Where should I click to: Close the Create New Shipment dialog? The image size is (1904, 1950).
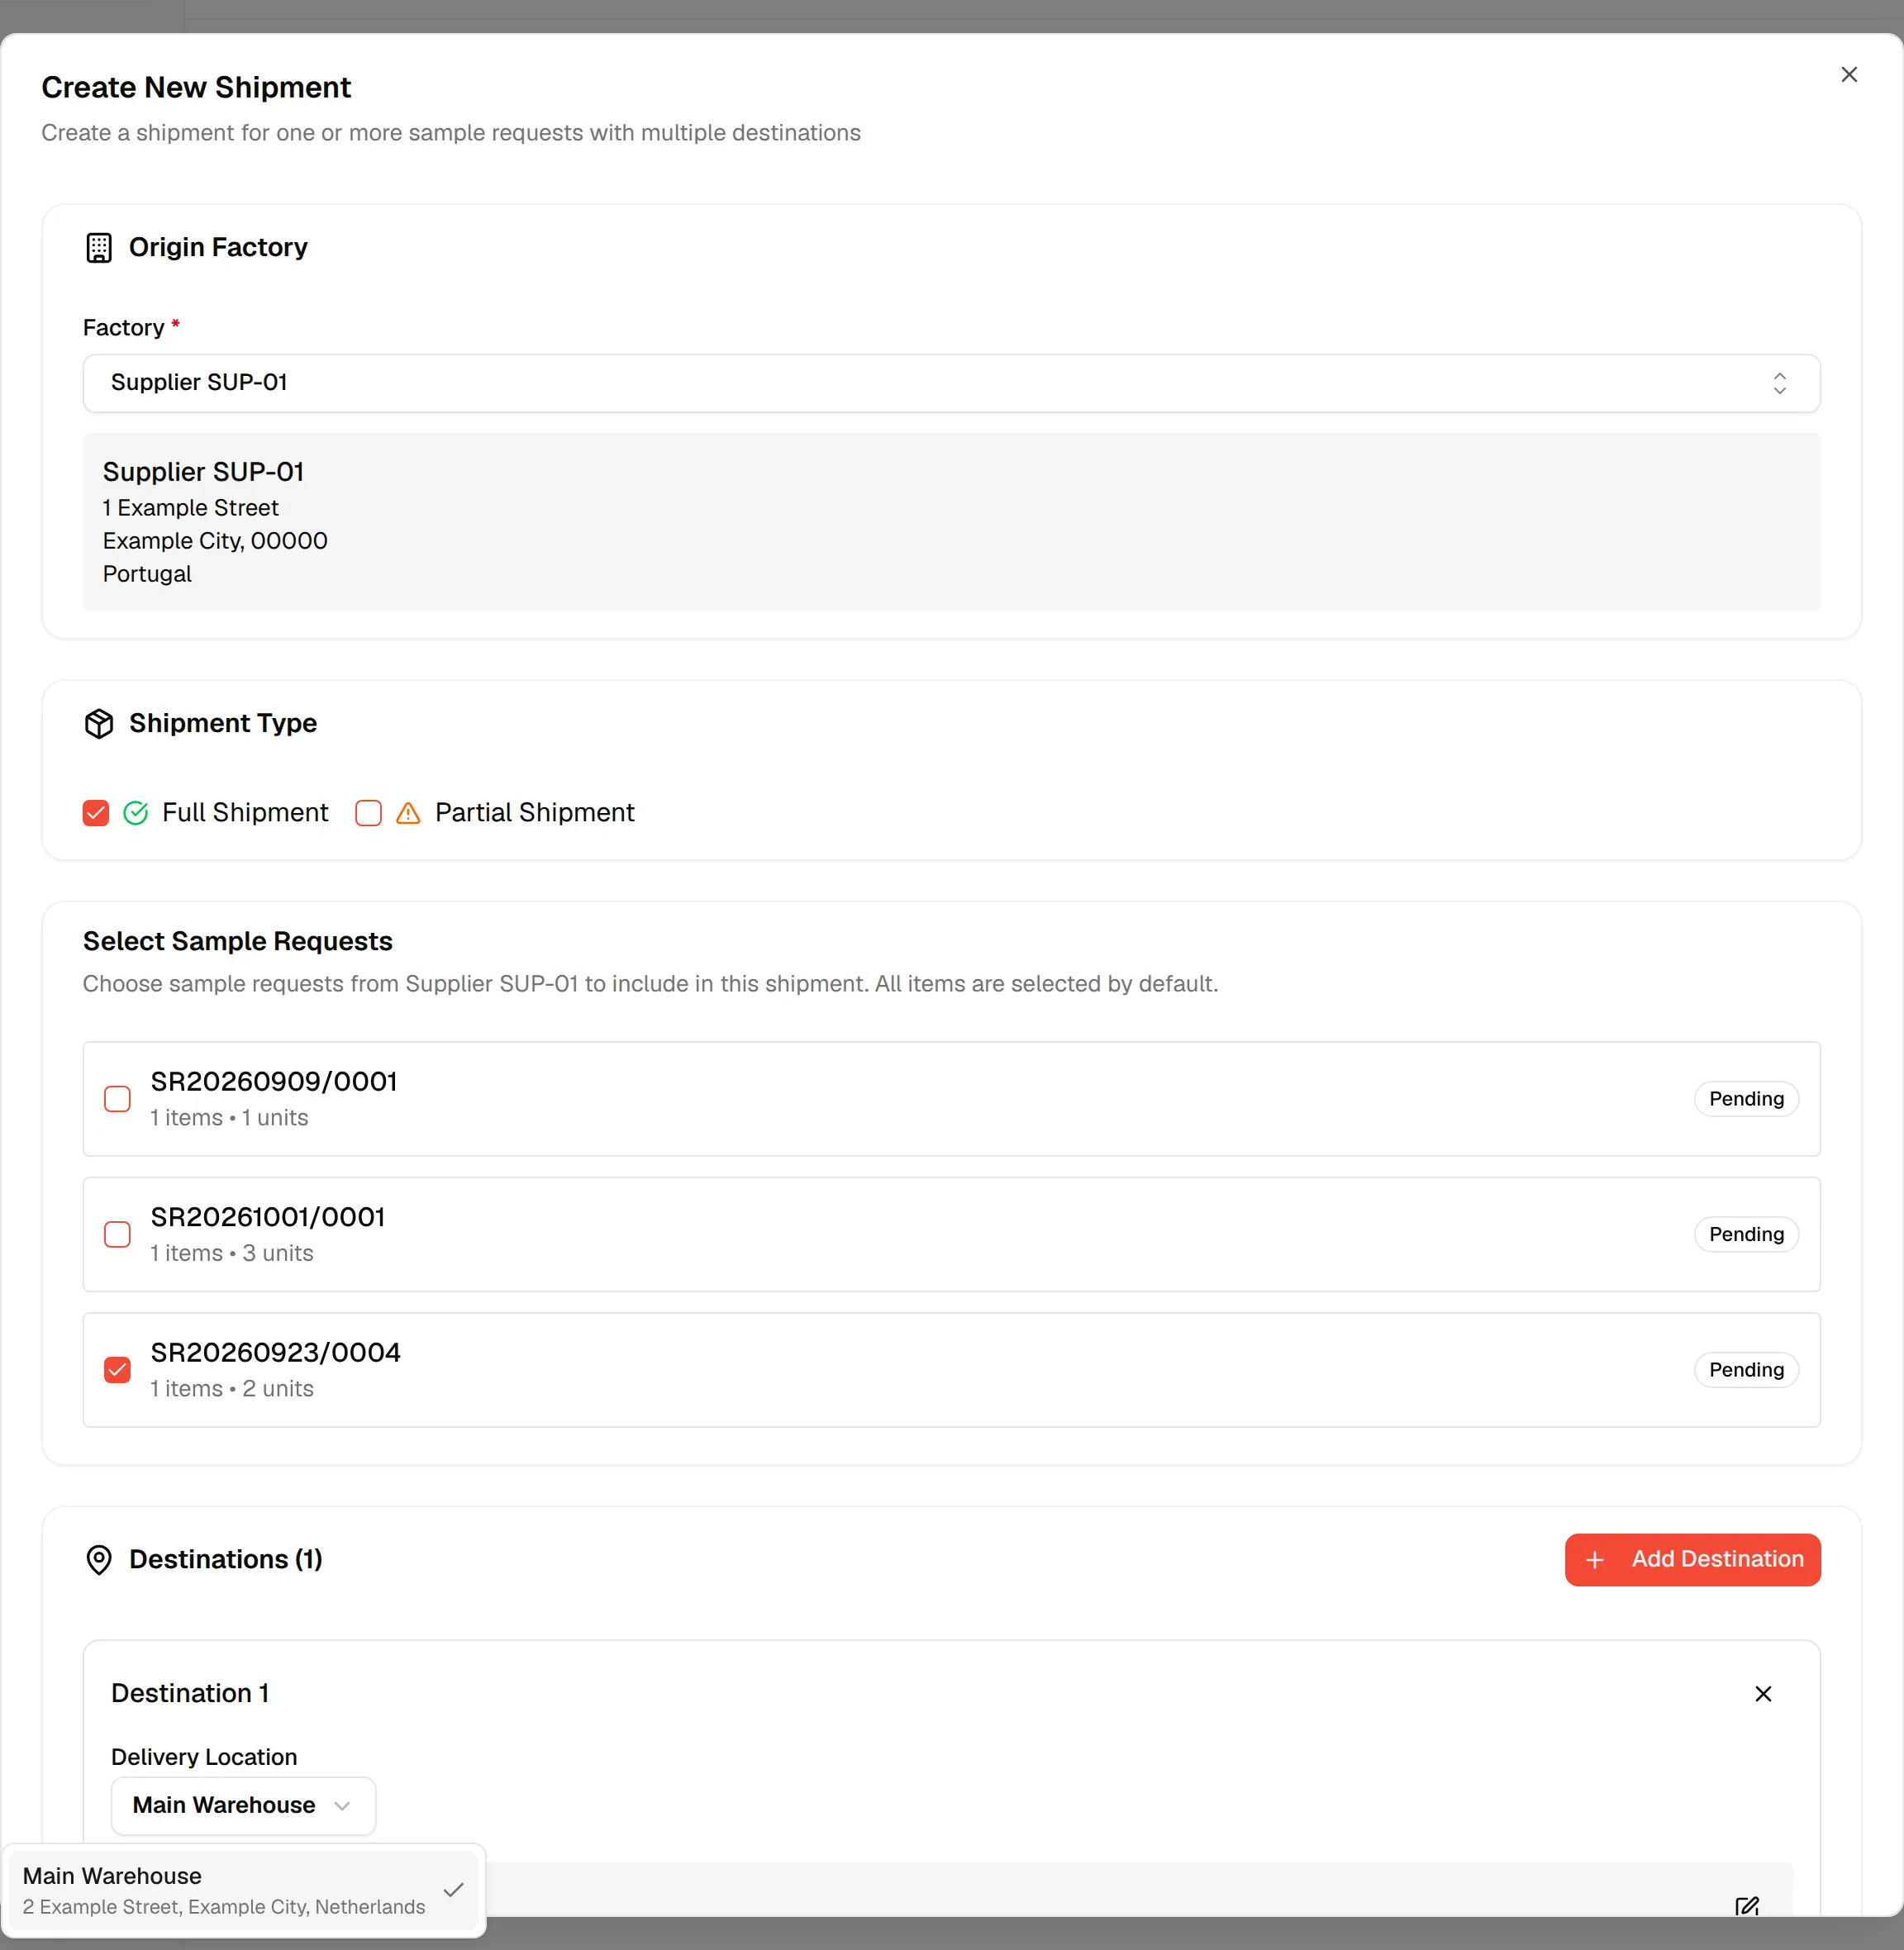click(x=1848, y=75)
